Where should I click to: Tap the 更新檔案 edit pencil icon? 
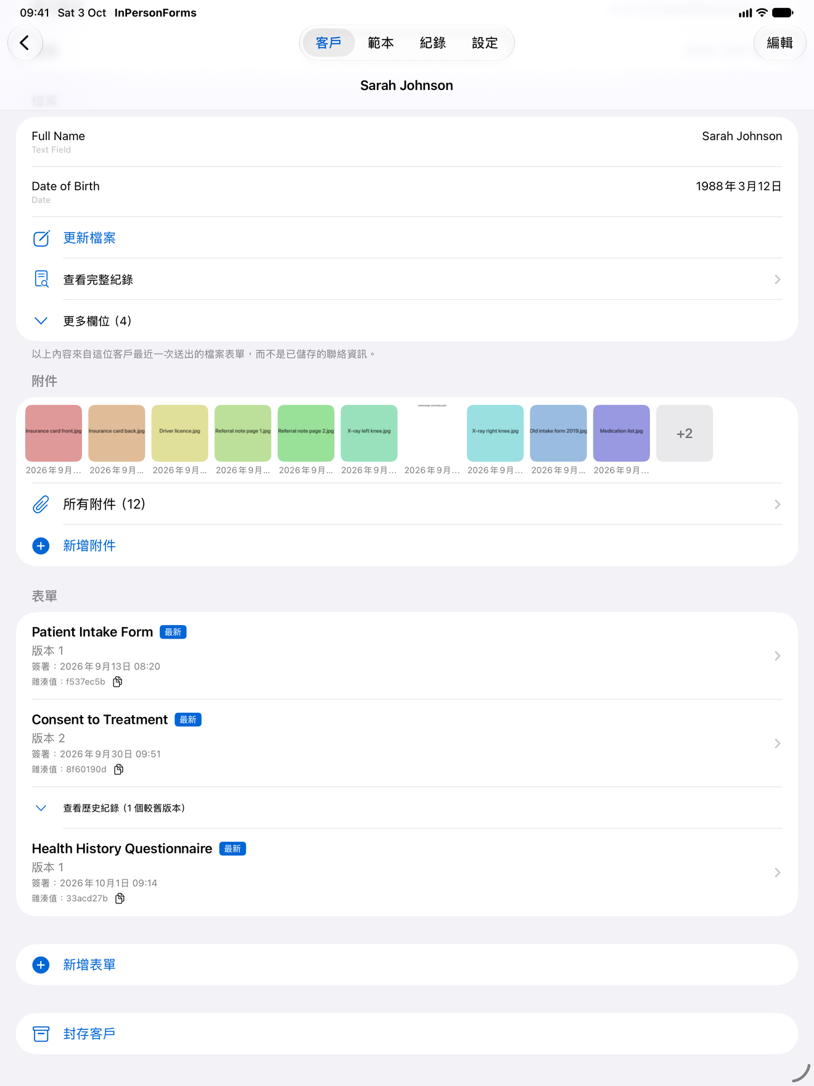(x=41, y=238)
